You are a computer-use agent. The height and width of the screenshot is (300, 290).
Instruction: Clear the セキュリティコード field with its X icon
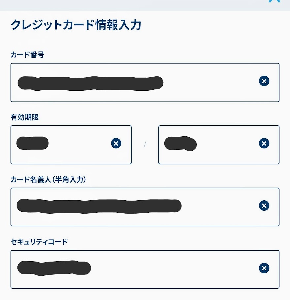click(x=264, y=268)
